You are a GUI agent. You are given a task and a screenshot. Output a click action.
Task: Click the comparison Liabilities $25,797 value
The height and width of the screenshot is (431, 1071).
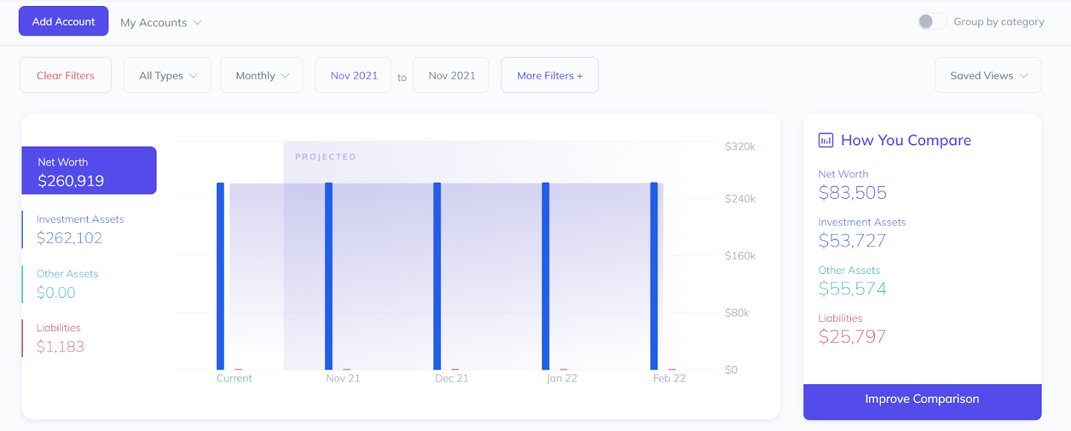click(x=852, y=337)
